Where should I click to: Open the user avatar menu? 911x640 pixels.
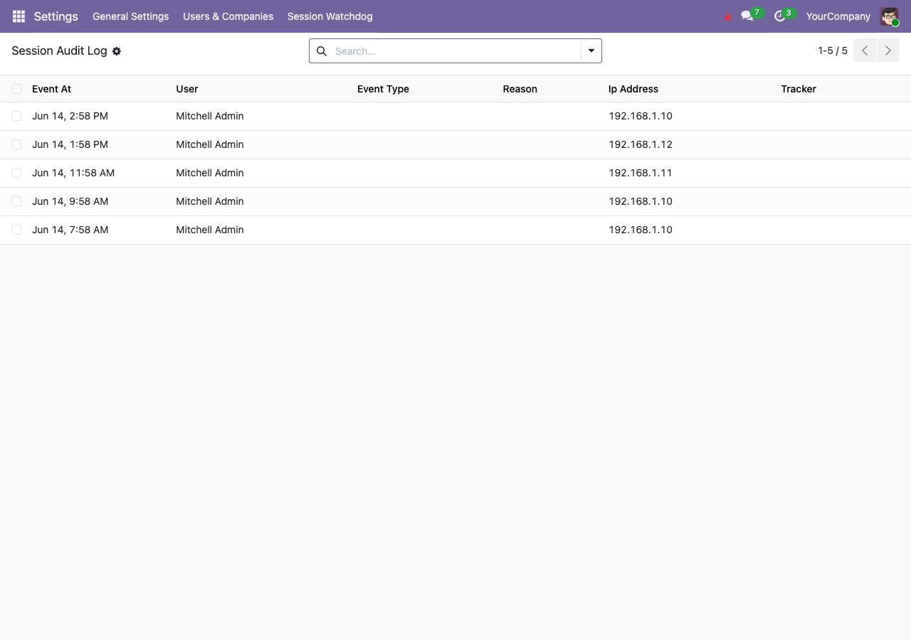point(889,16)
